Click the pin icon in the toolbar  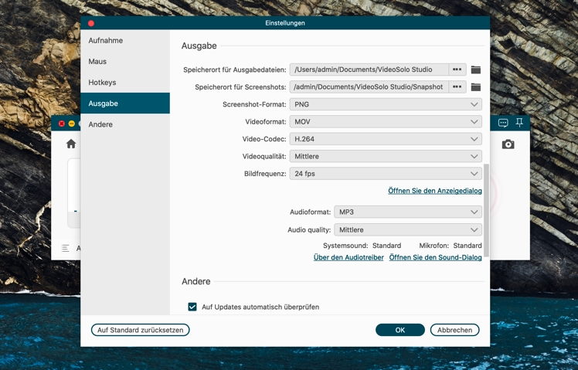519,123
